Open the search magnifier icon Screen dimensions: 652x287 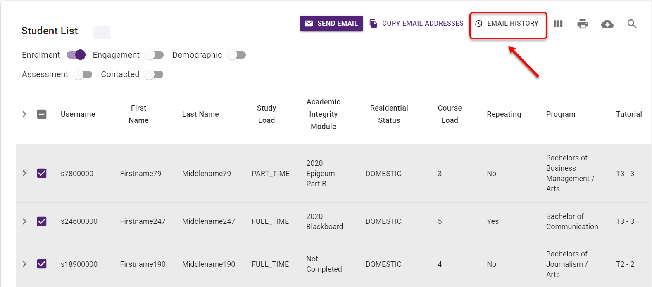(x=632, y=24)
